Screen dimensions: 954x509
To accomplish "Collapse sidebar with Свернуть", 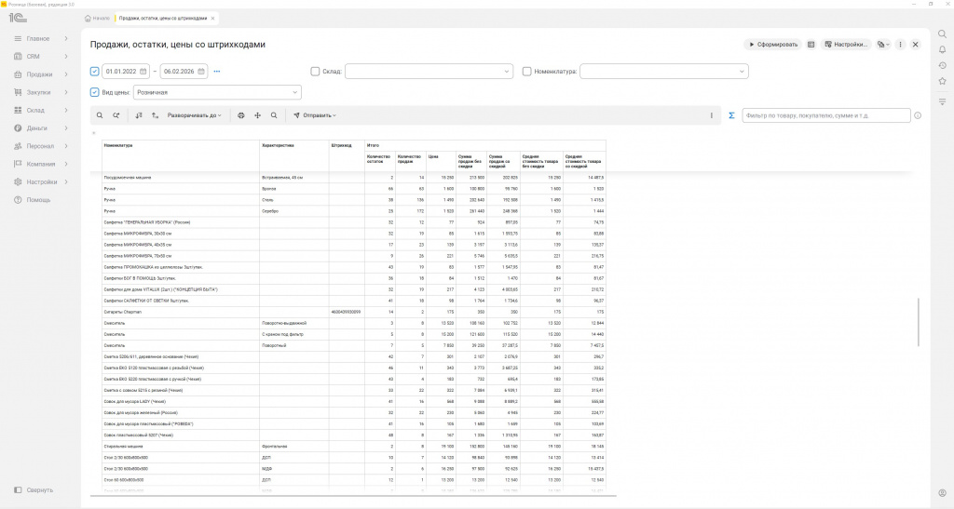I will click(x=34, y=490).
